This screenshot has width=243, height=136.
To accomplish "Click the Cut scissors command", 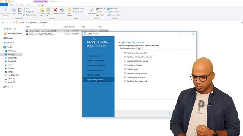I will click(x=26, y=9).
